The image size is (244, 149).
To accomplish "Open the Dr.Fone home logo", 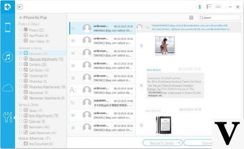I will point(8,7).
